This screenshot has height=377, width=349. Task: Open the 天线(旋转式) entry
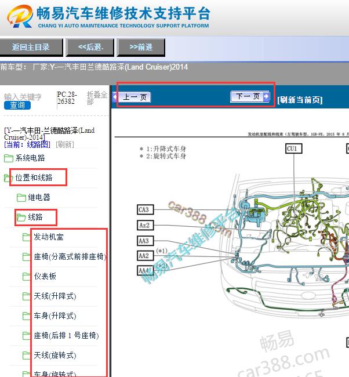click(55, 355)
